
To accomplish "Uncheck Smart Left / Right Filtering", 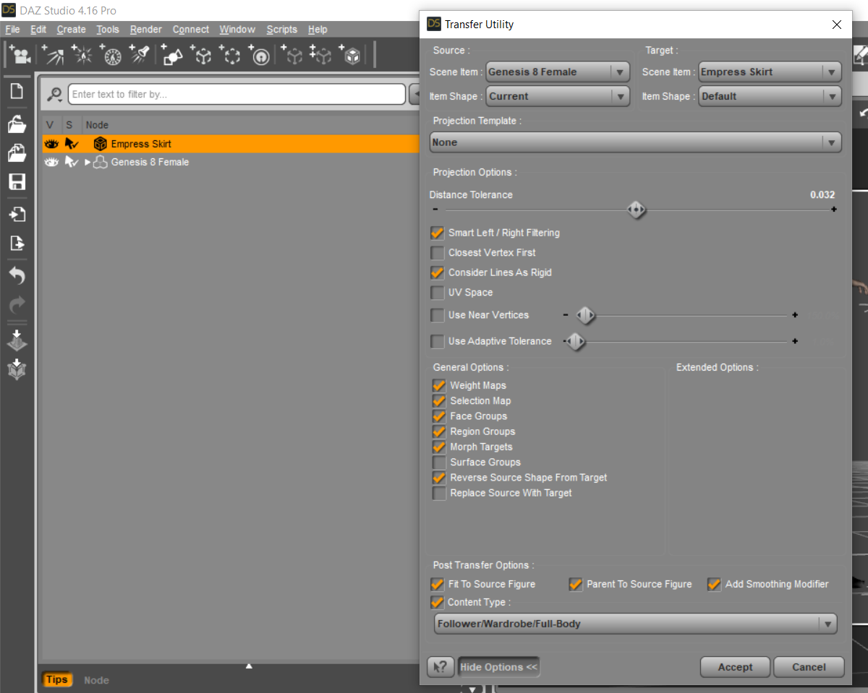I will (437, 233).
